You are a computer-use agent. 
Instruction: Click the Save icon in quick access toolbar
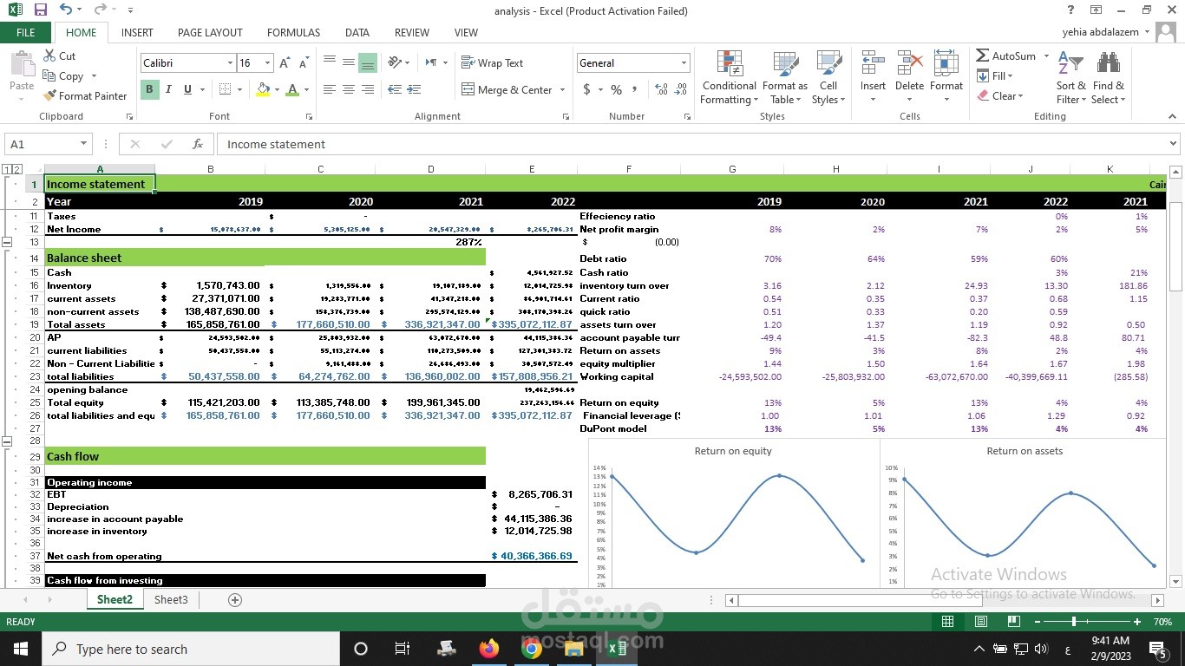41,10
